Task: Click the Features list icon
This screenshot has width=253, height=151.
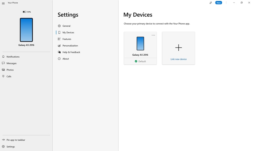Action: click(59, 39)
